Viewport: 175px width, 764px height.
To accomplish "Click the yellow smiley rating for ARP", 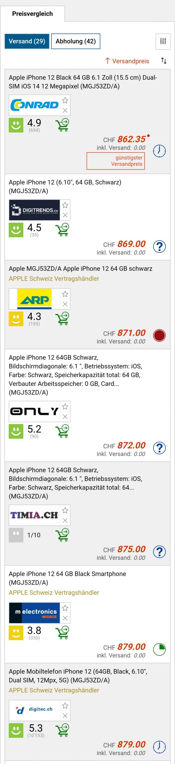I will (x=16, y=319).
